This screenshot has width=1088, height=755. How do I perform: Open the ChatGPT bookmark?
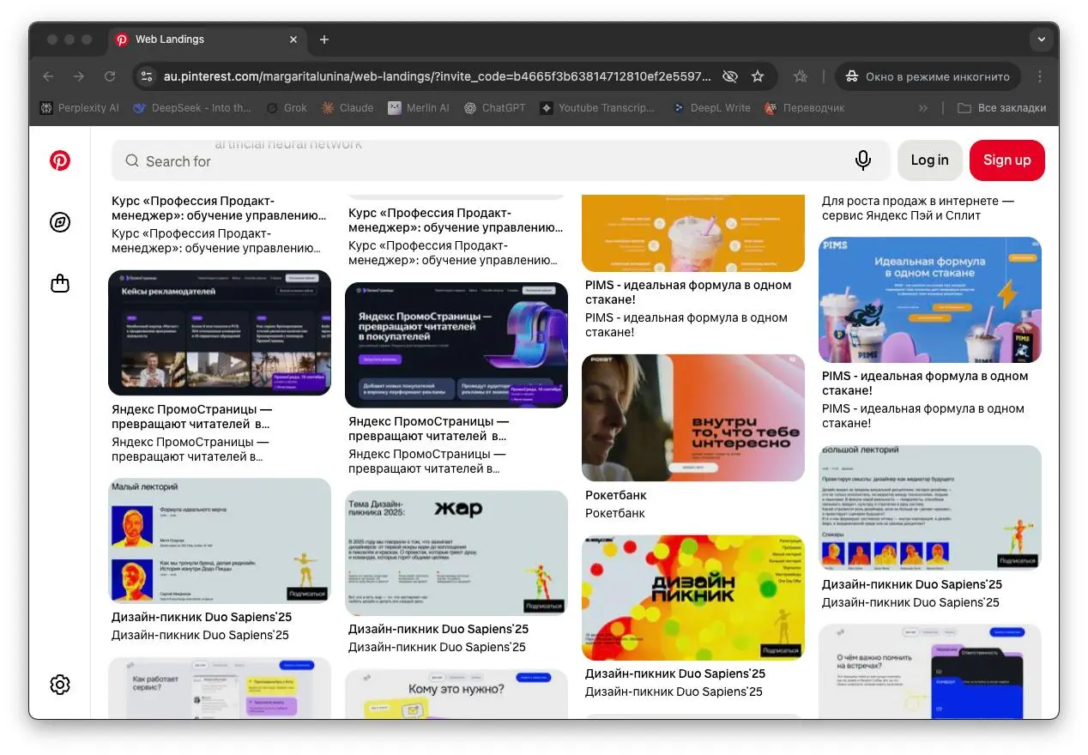(494, 108)
